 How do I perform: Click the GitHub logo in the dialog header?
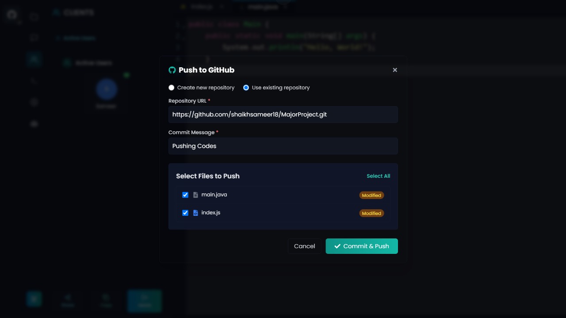pos(172,70)
